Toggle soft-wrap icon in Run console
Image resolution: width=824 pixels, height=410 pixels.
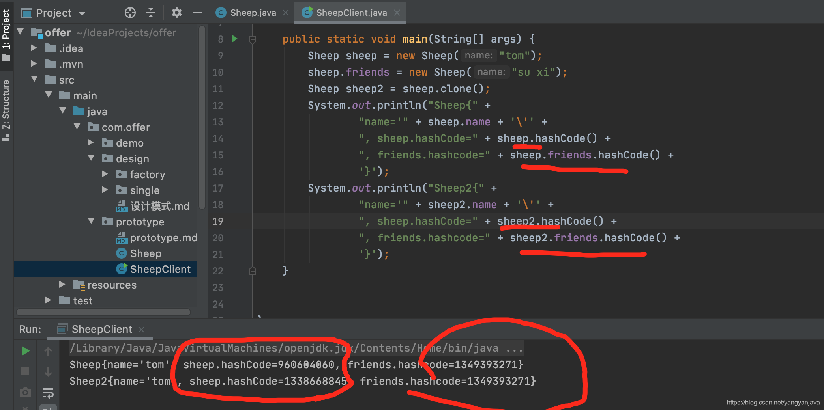click(x=48, y=393)
